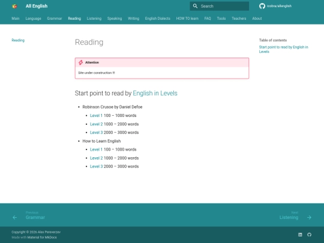Open the HOW TO learn tab
This screenshot has width=324, height=243.
tap(187, 19)
